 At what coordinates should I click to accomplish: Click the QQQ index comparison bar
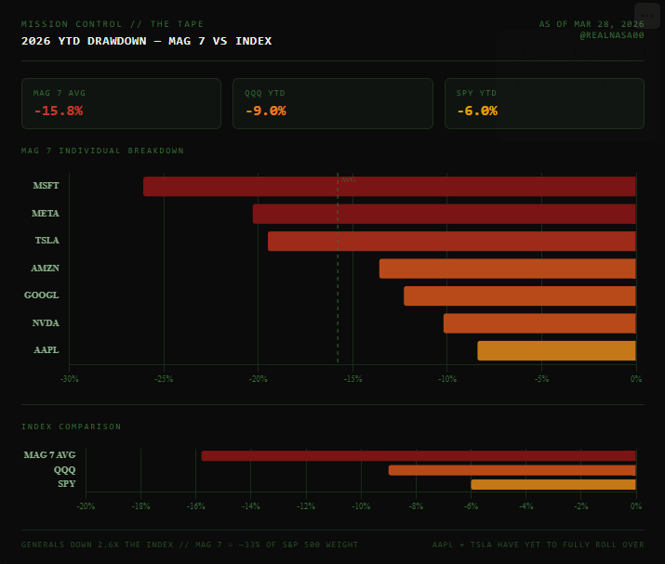tap(512, 470)
